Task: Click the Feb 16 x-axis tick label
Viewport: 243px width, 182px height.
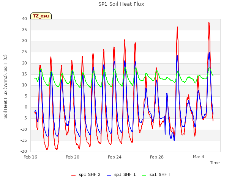Action: point(30,157)
